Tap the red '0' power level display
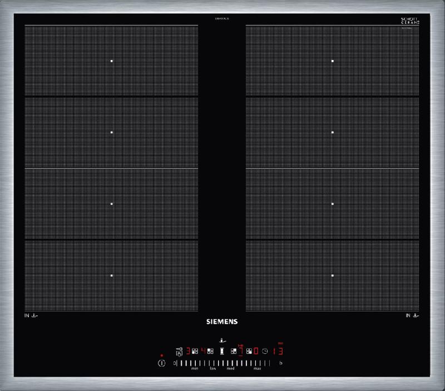 coord(256,351)
